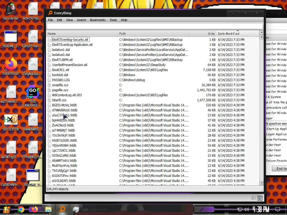Sort results by Date Modified column

pos(238,34)
